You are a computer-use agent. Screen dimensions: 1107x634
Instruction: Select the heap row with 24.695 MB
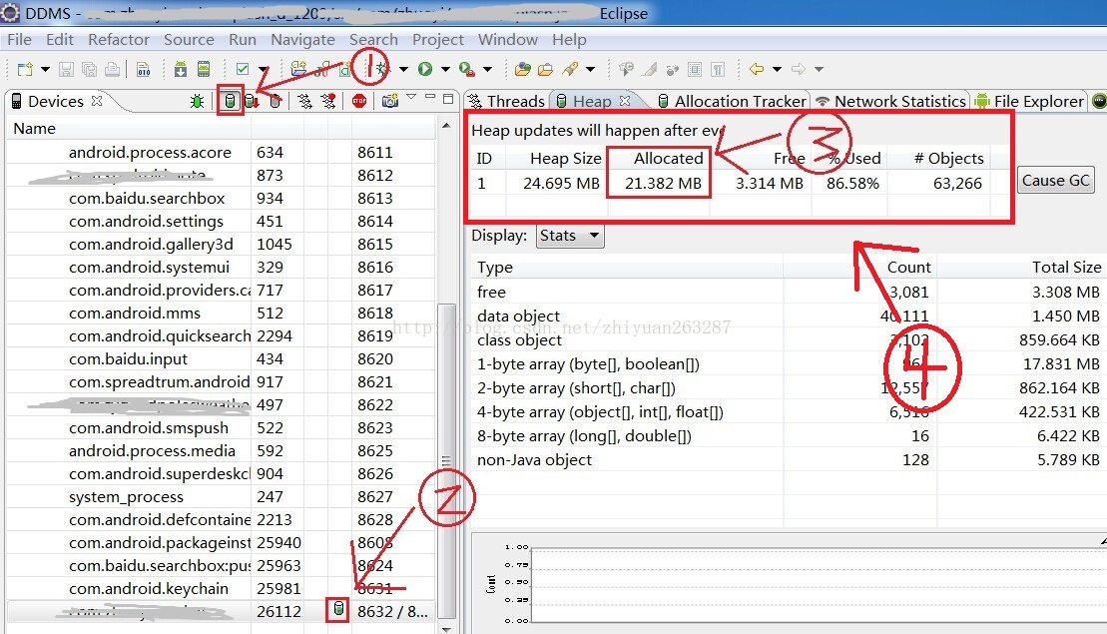point(731,184)
